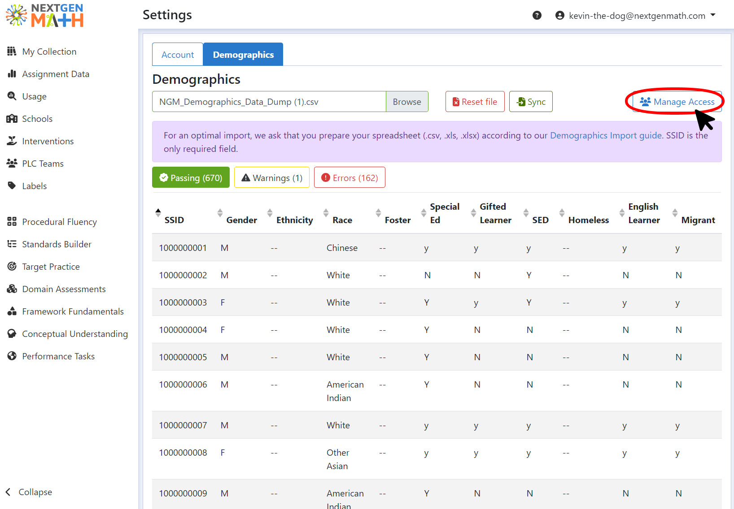This screenshot has height=509, width=734.
Task: Click the My Collection books icon
Action: (x=12, y=51)
